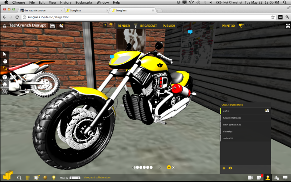Click the previous arrow beside view dots
The width and height of the screenshot is (291, 182).
pyautogui.click(x=133, y=167)
